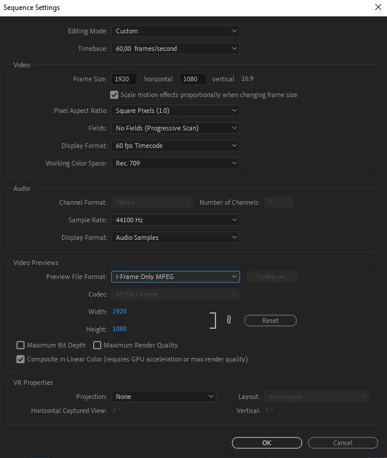Viewport: 387px width, 458px height.
Task: Click the OK button
Action: (x=267, y=443)
